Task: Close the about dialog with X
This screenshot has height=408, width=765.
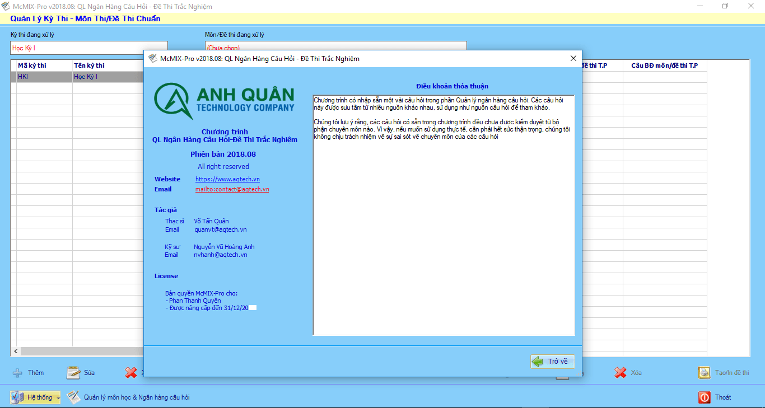Action: (573, 58)
